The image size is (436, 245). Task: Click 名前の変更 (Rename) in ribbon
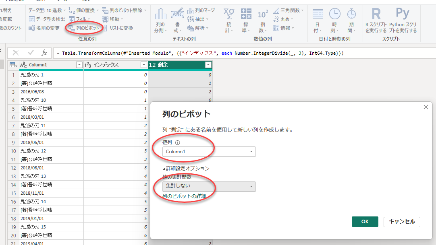44,28
